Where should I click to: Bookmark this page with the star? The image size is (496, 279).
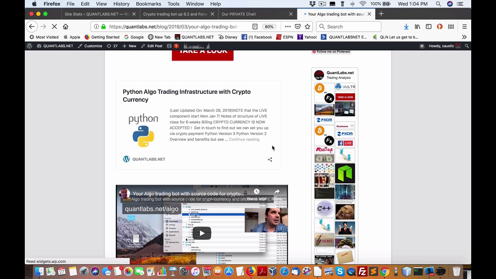pyautogui.click(x=307, y=27)
